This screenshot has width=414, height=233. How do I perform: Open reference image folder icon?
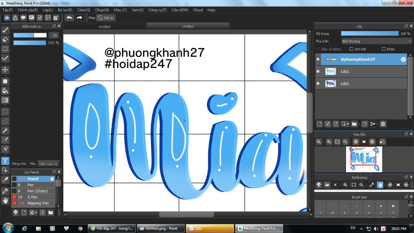(327, 184)
